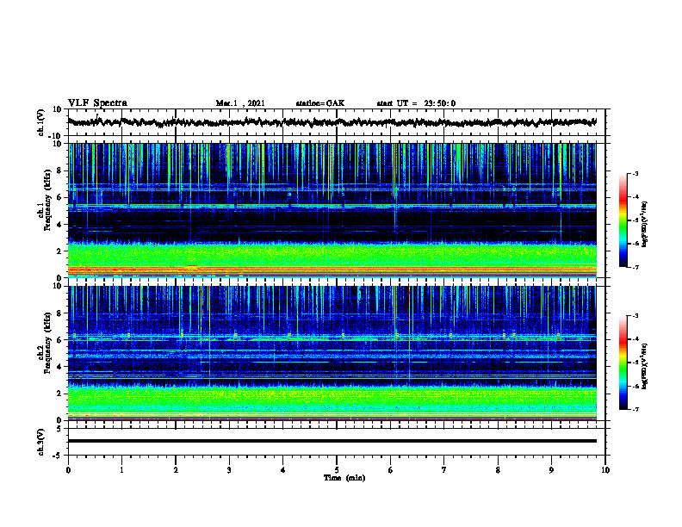Click the "8" tick label on Time axis
This screenshot has width=682, height=527.
[498, 470]
